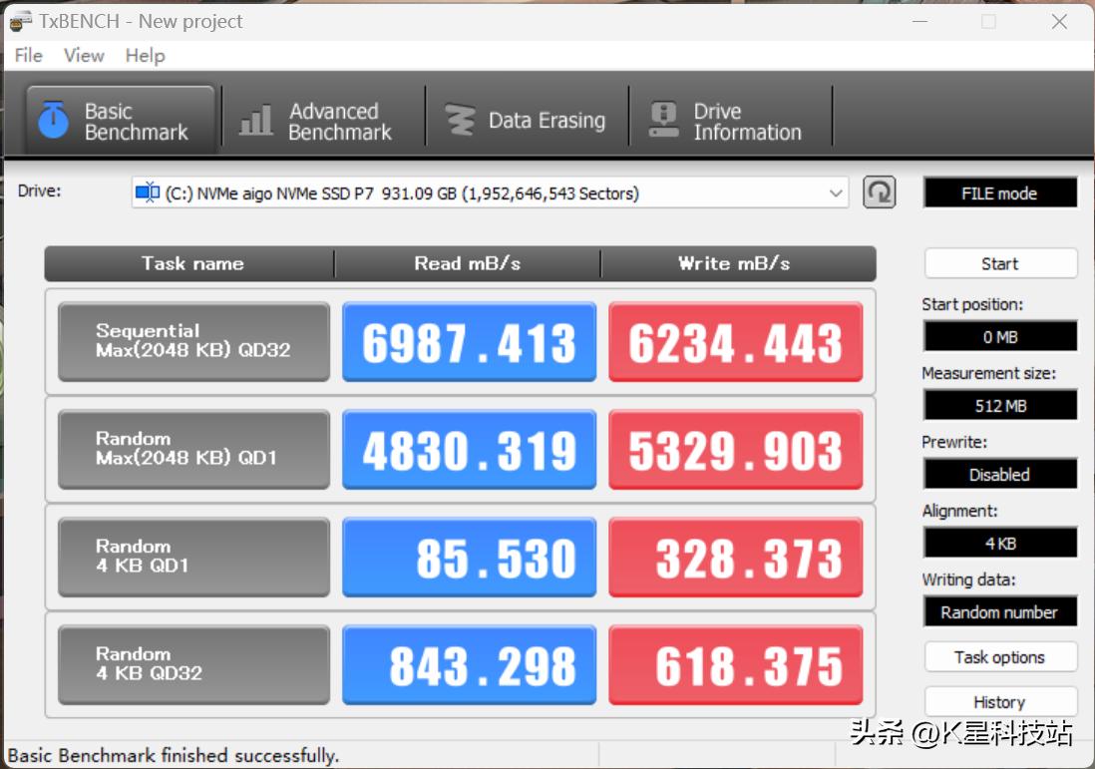1095x769 pixels.
Task: Select the Basic Benchmark stopwatch icon
Action: (x=55, y=119)
